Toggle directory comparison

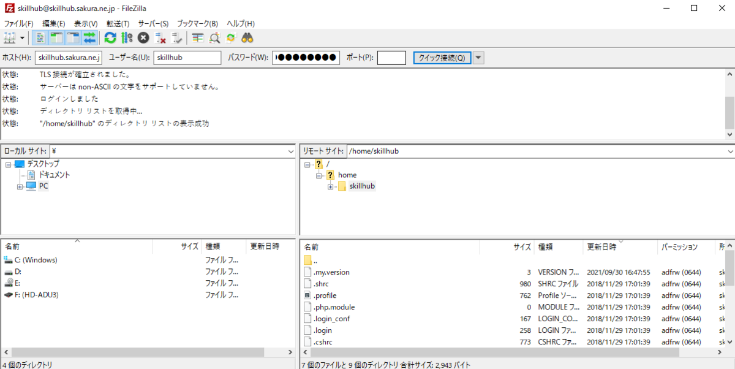click(x=214, y=38)
